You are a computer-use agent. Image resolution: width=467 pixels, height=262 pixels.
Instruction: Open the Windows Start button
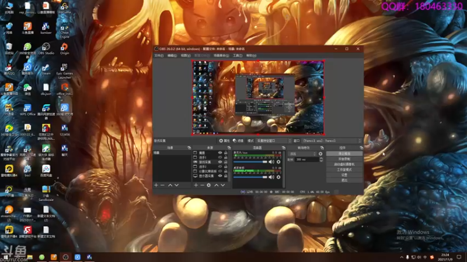point(5,257)
